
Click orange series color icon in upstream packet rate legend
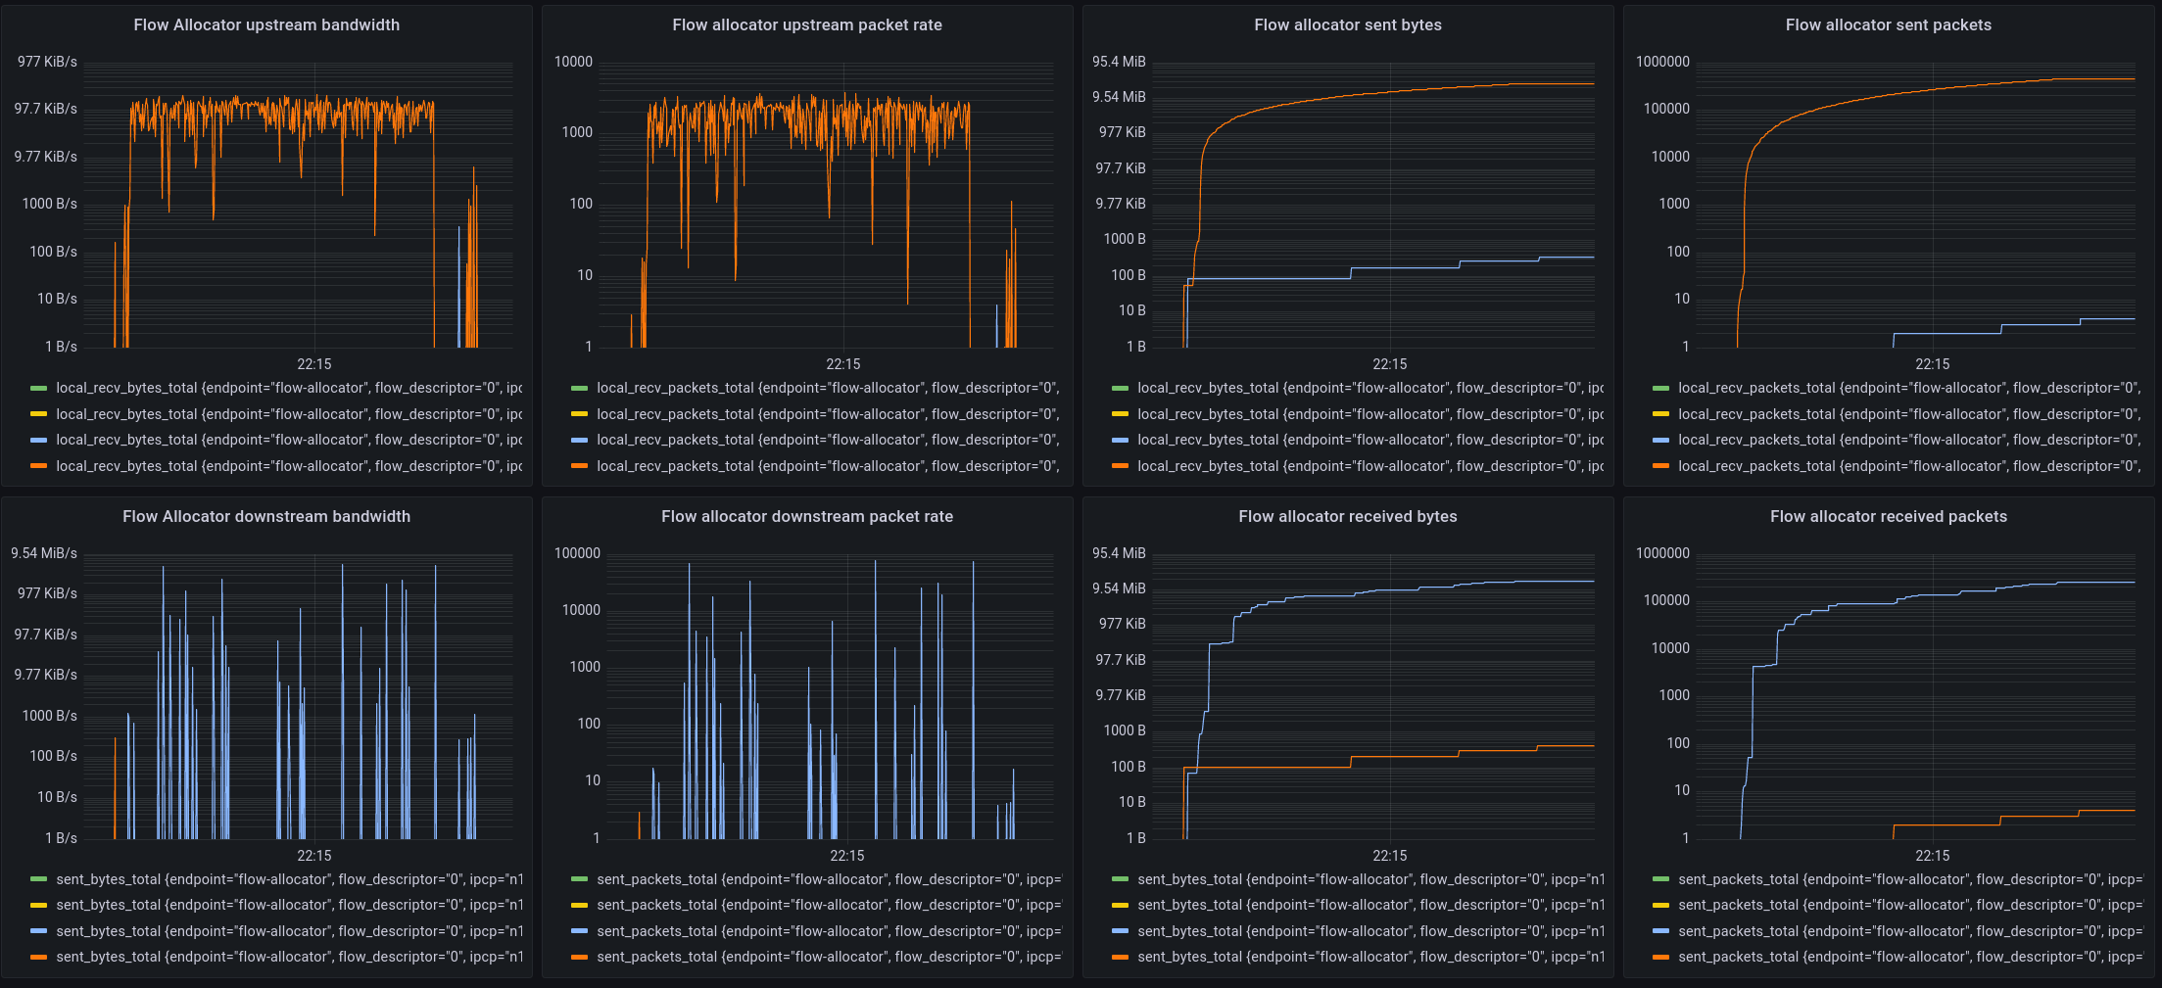click(x=580, y=466)
